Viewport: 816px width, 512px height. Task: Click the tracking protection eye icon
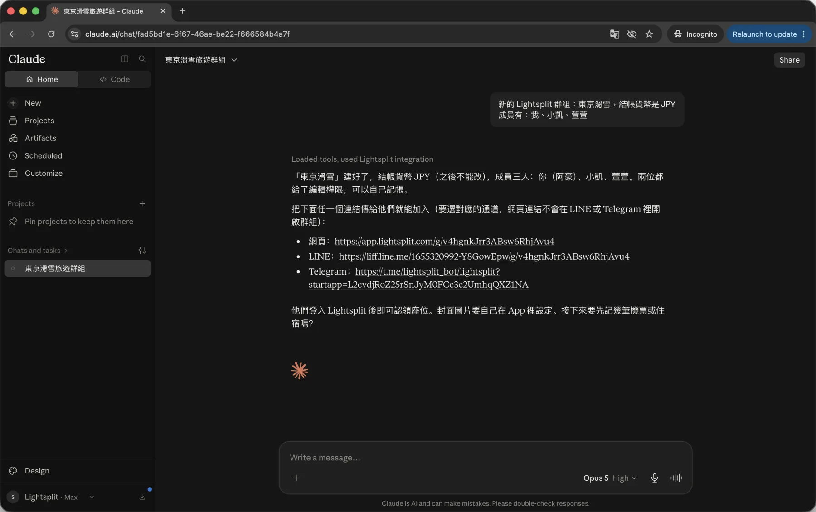pos(631,34)
